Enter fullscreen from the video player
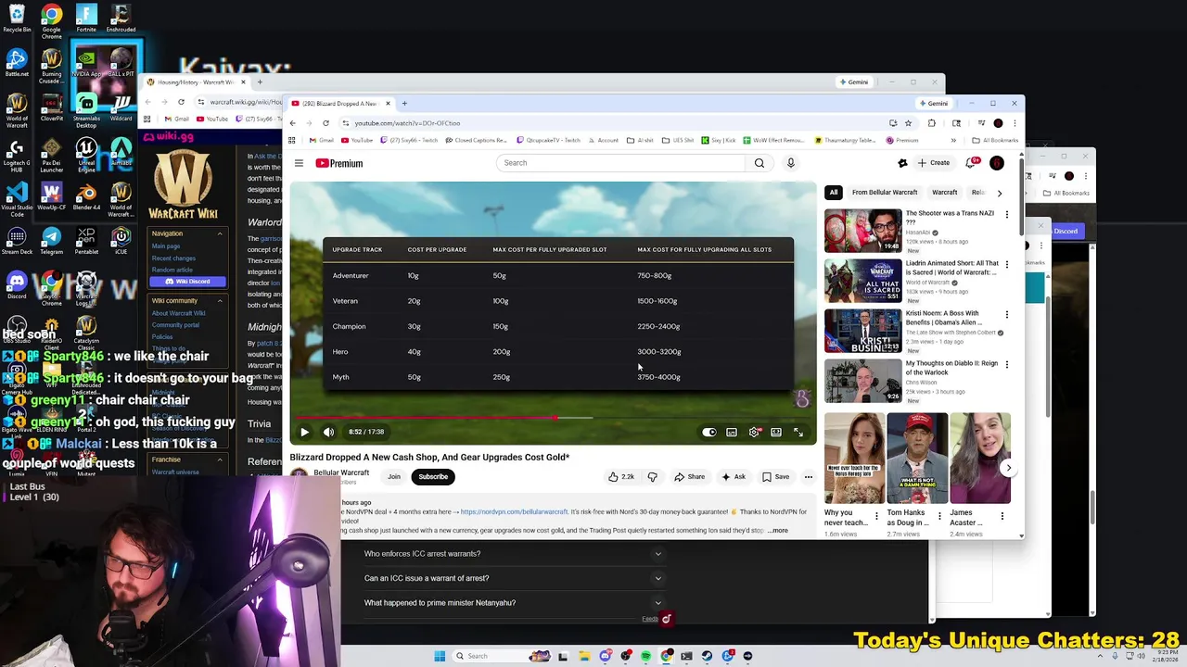The image size is (1187, 667). point(798,432)
